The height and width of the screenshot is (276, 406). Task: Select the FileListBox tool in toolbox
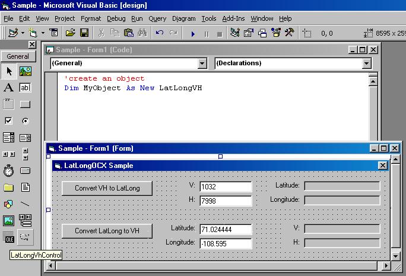click(x=26, y=188)
